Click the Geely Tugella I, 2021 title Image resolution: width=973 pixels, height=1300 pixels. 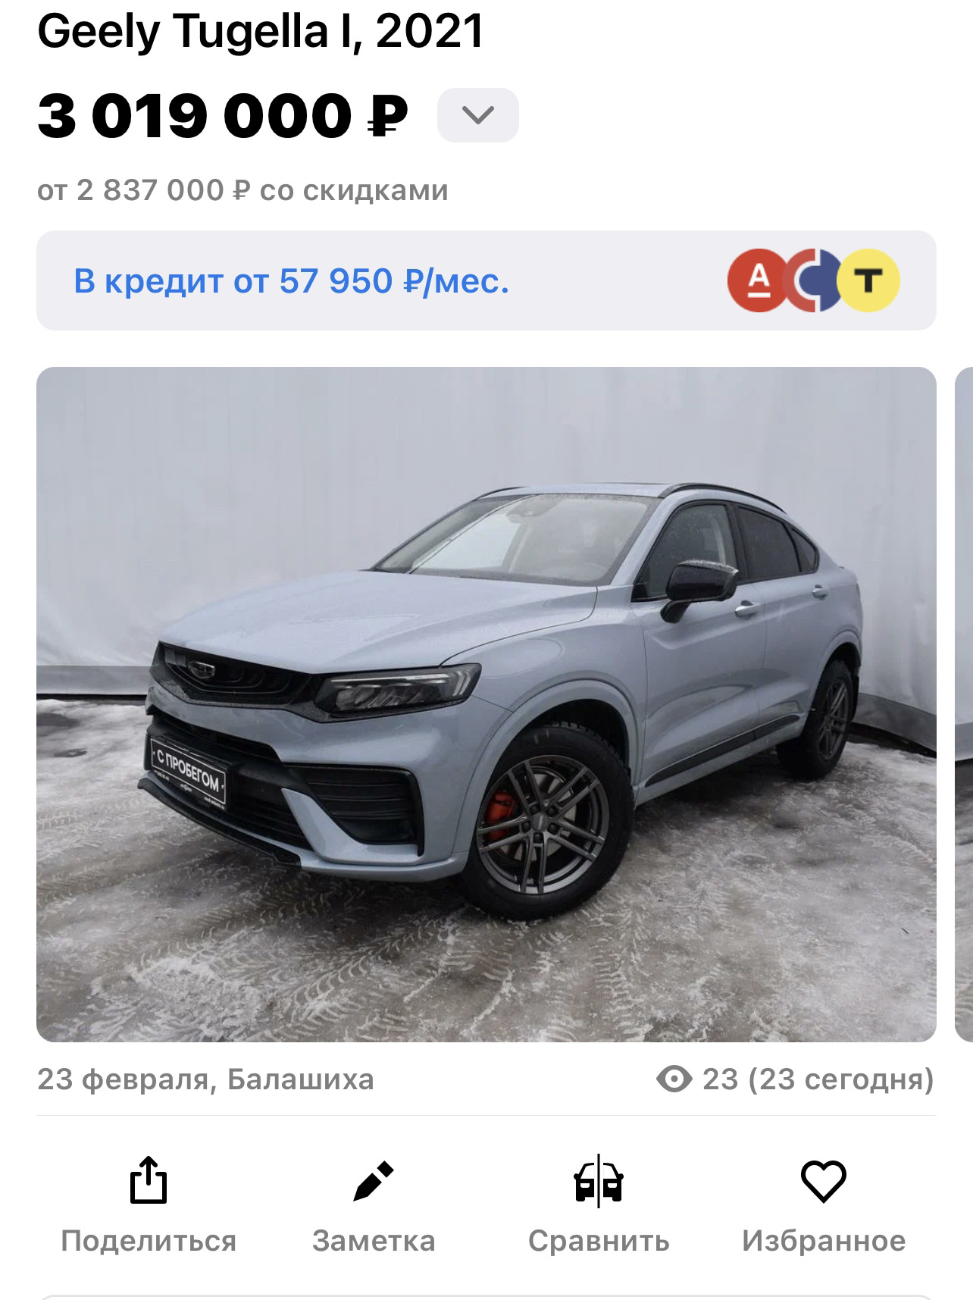click(x=260, y=31)
